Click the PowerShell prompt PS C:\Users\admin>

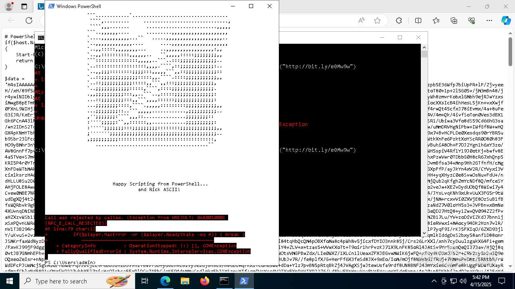coord(70,263)
